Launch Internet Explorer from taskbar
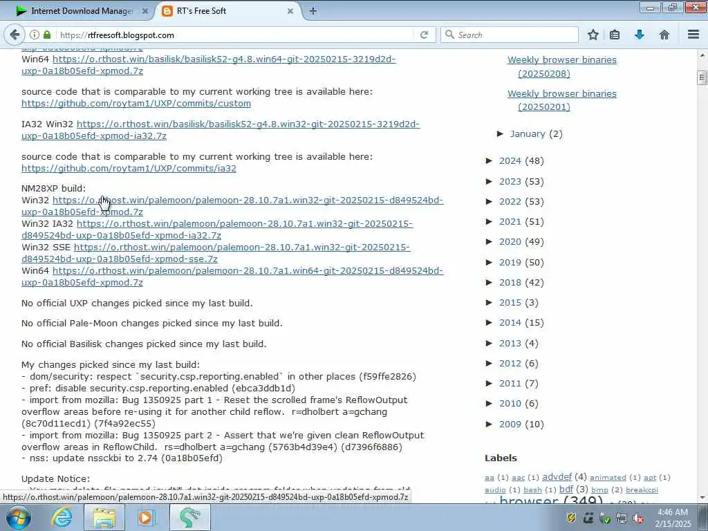Viewport: 708px width, 531px height. point(62,517)
